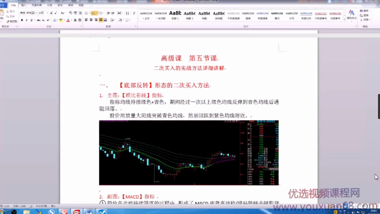Viewport: 380px width, 214px height.
Task: Click the Windows Start button
Action: [2, 211]
